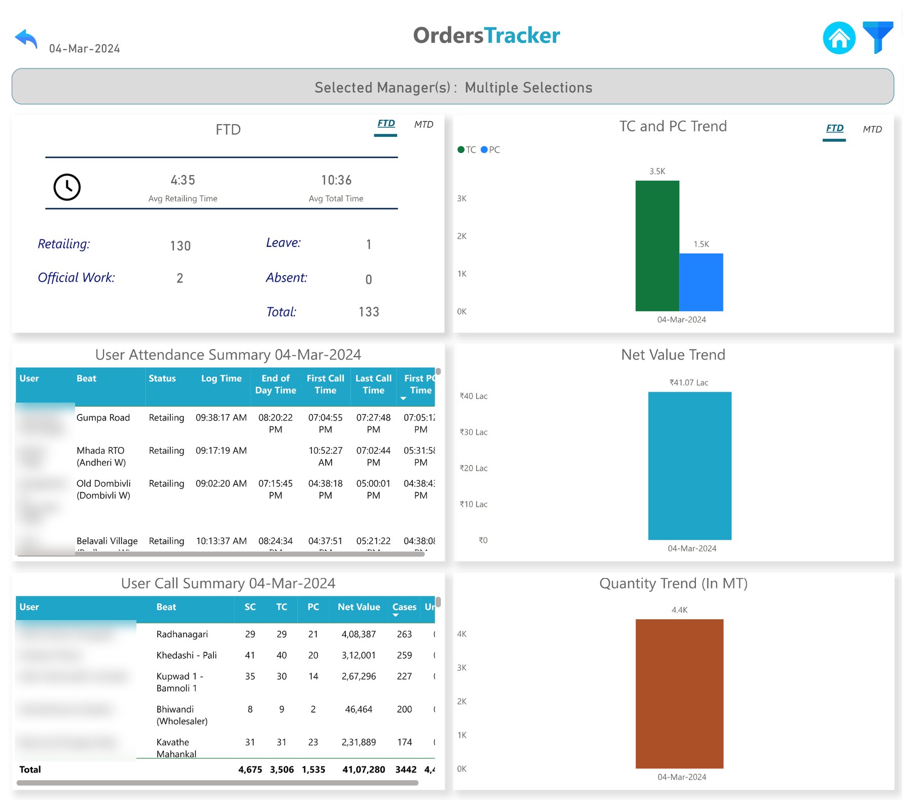Click the 04-Mar-2024 date beside back arrow
Image resolution: width=913 pixels, height=810 pixels.
pyautogui.click(x=84, y=49)
